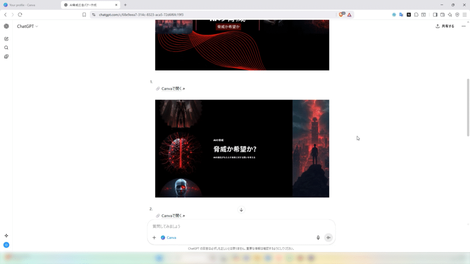
Task: Expand the ChatGPT model selector dropdown
Action: point(28,26)
